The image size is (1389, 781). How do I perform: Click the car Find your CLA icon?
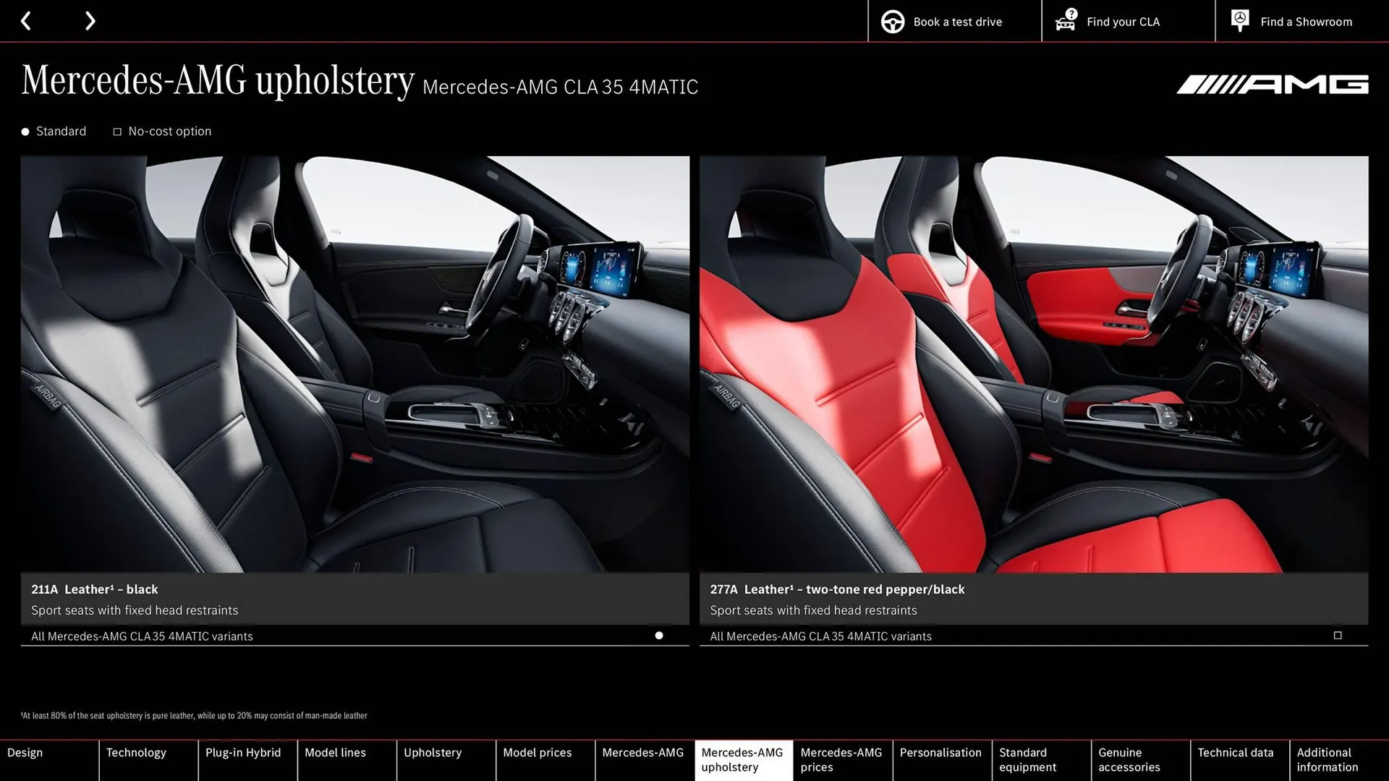coord(1065,21)
